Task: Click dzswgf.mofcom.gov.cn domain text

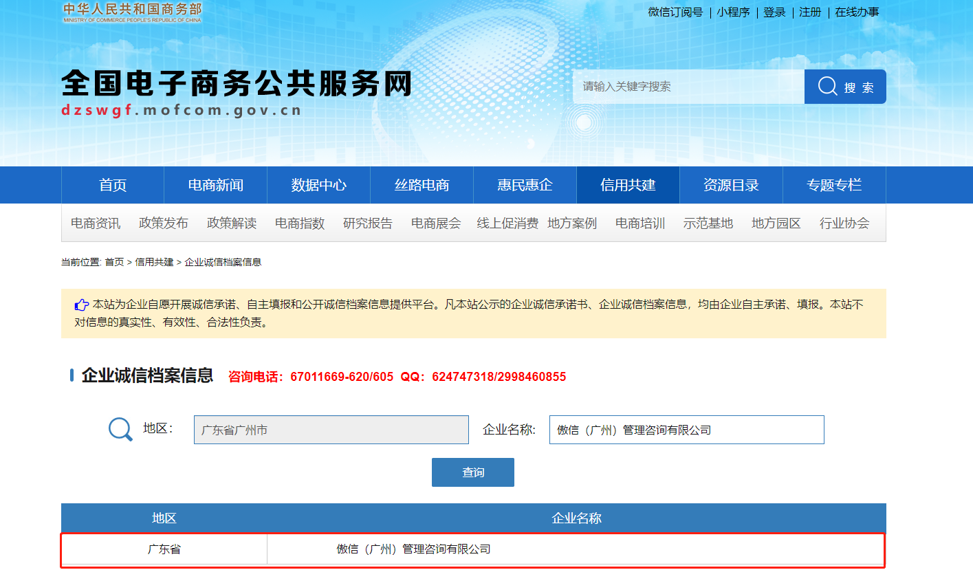Action: [x=182, y=110]
